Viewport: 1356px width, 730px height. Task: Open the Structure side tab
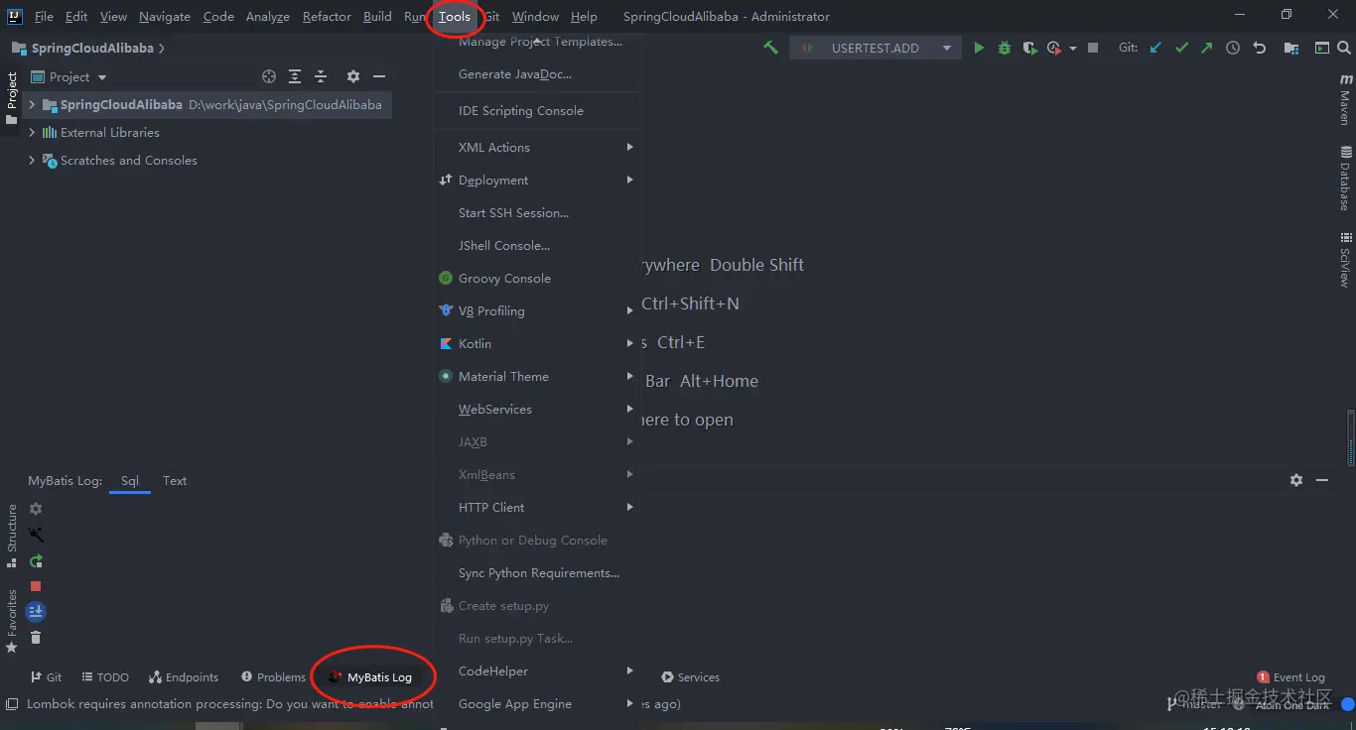pos(12,536)
